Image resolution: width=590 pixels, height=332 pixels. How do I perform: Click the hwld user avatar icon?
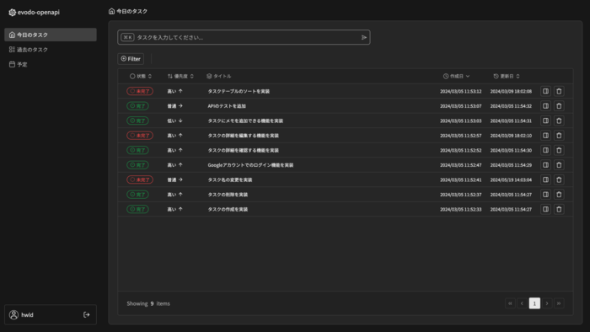click(14, 314)
